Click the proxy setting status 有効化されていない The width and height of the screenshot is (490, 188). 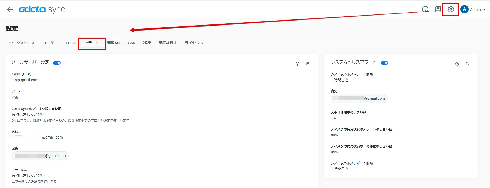point(28,114)
